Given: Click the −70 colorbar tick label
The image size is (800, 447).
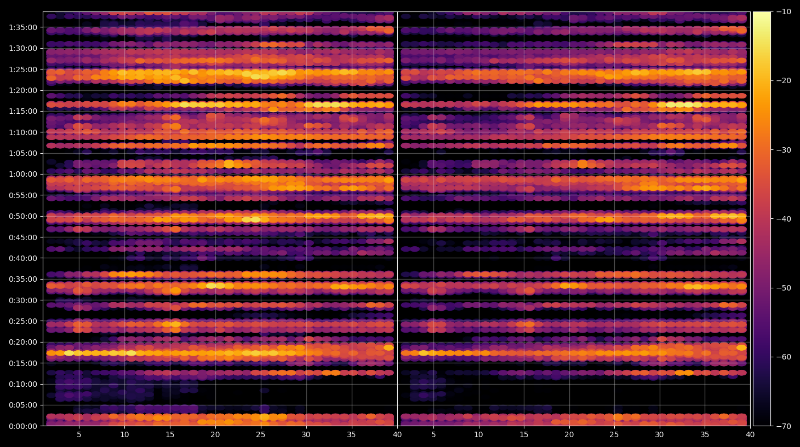Looking at the screenshot, I should coord(784,426).
